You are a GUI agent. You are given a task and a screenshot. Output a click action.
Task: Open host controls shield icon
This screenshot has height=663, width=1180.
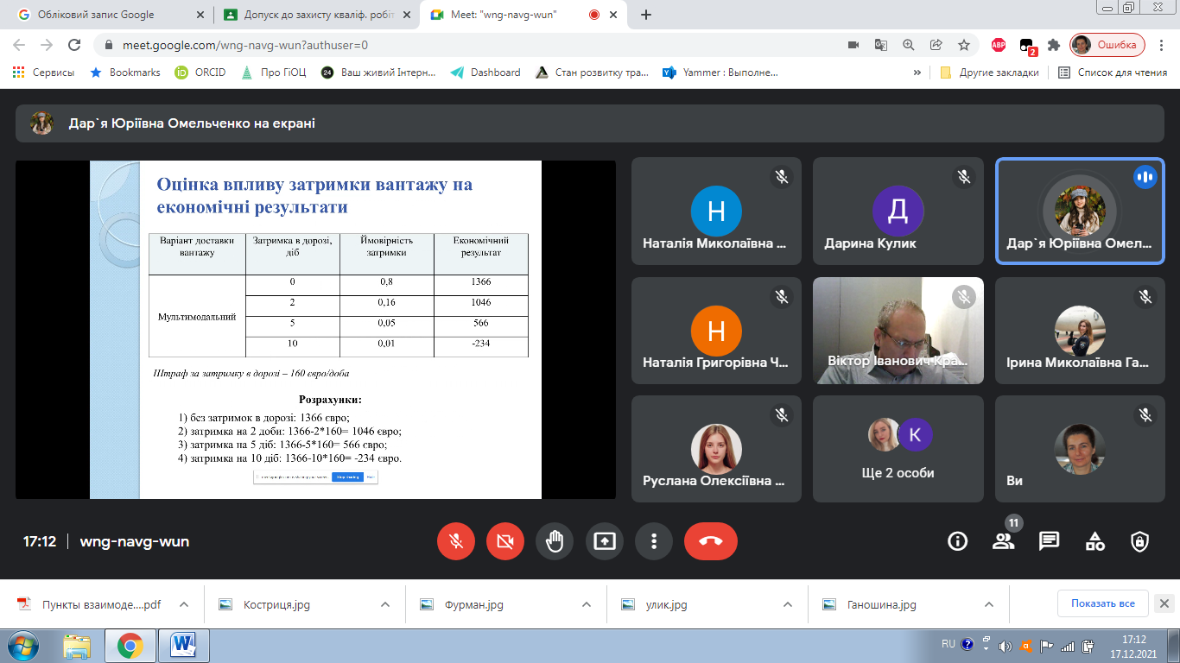click(1139, 541)
